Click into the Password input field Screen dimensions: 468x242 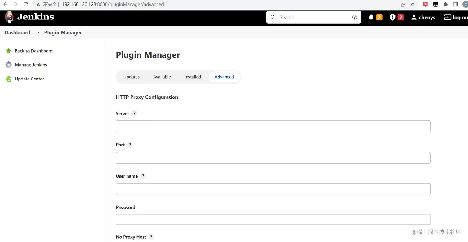pyautogui.click(x=273, y=219)
